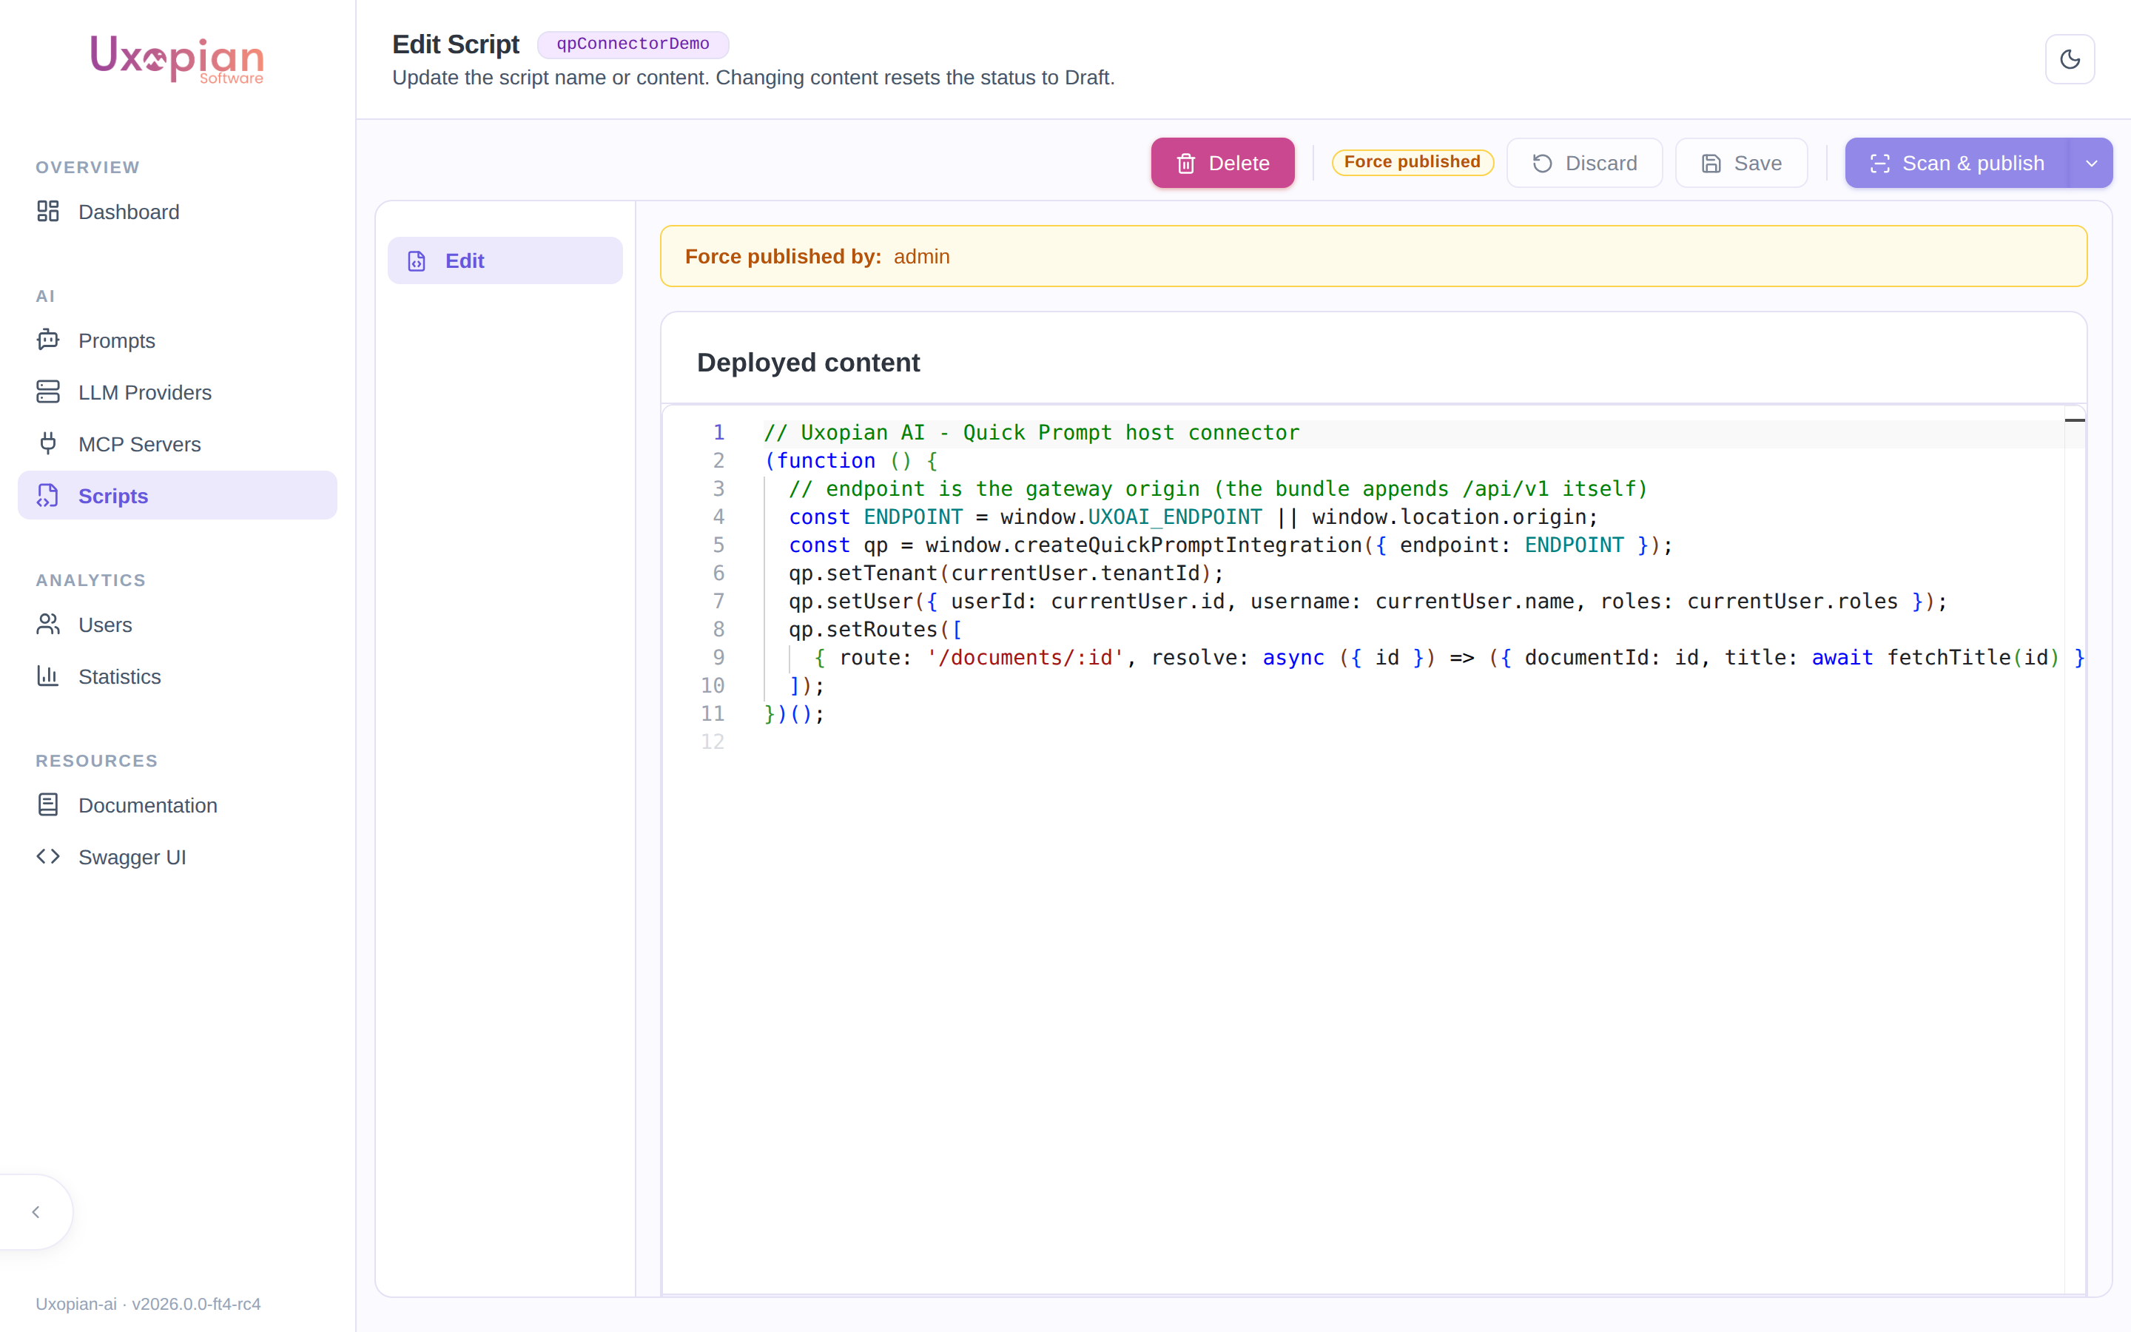2131x1332 pixels.
Task: Click the MCP Servers plug icon
Action: click(x=47, y=444)
